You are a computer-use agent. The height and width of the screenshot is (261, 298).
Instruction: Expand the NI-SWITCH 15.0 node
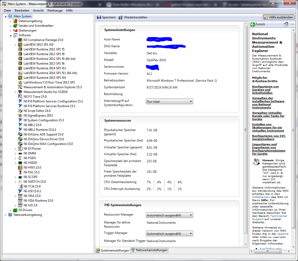15,182
